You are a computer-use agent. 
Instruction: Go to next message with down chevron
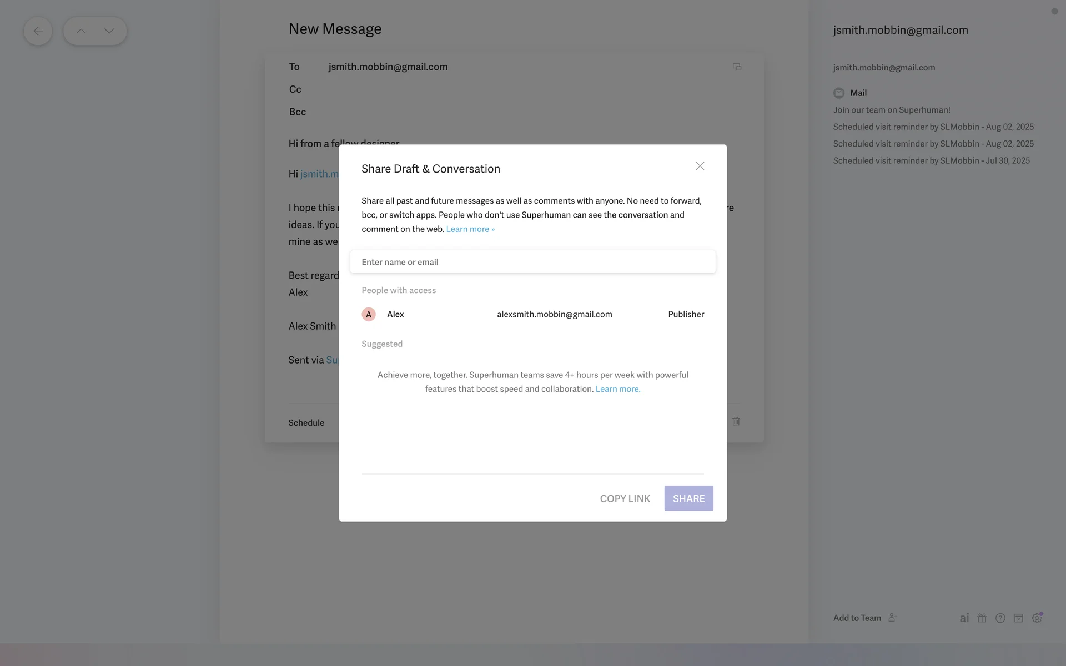(x=109, y=31)
